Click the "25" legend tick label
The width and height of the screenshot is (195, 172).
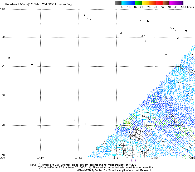click(149, 7)
